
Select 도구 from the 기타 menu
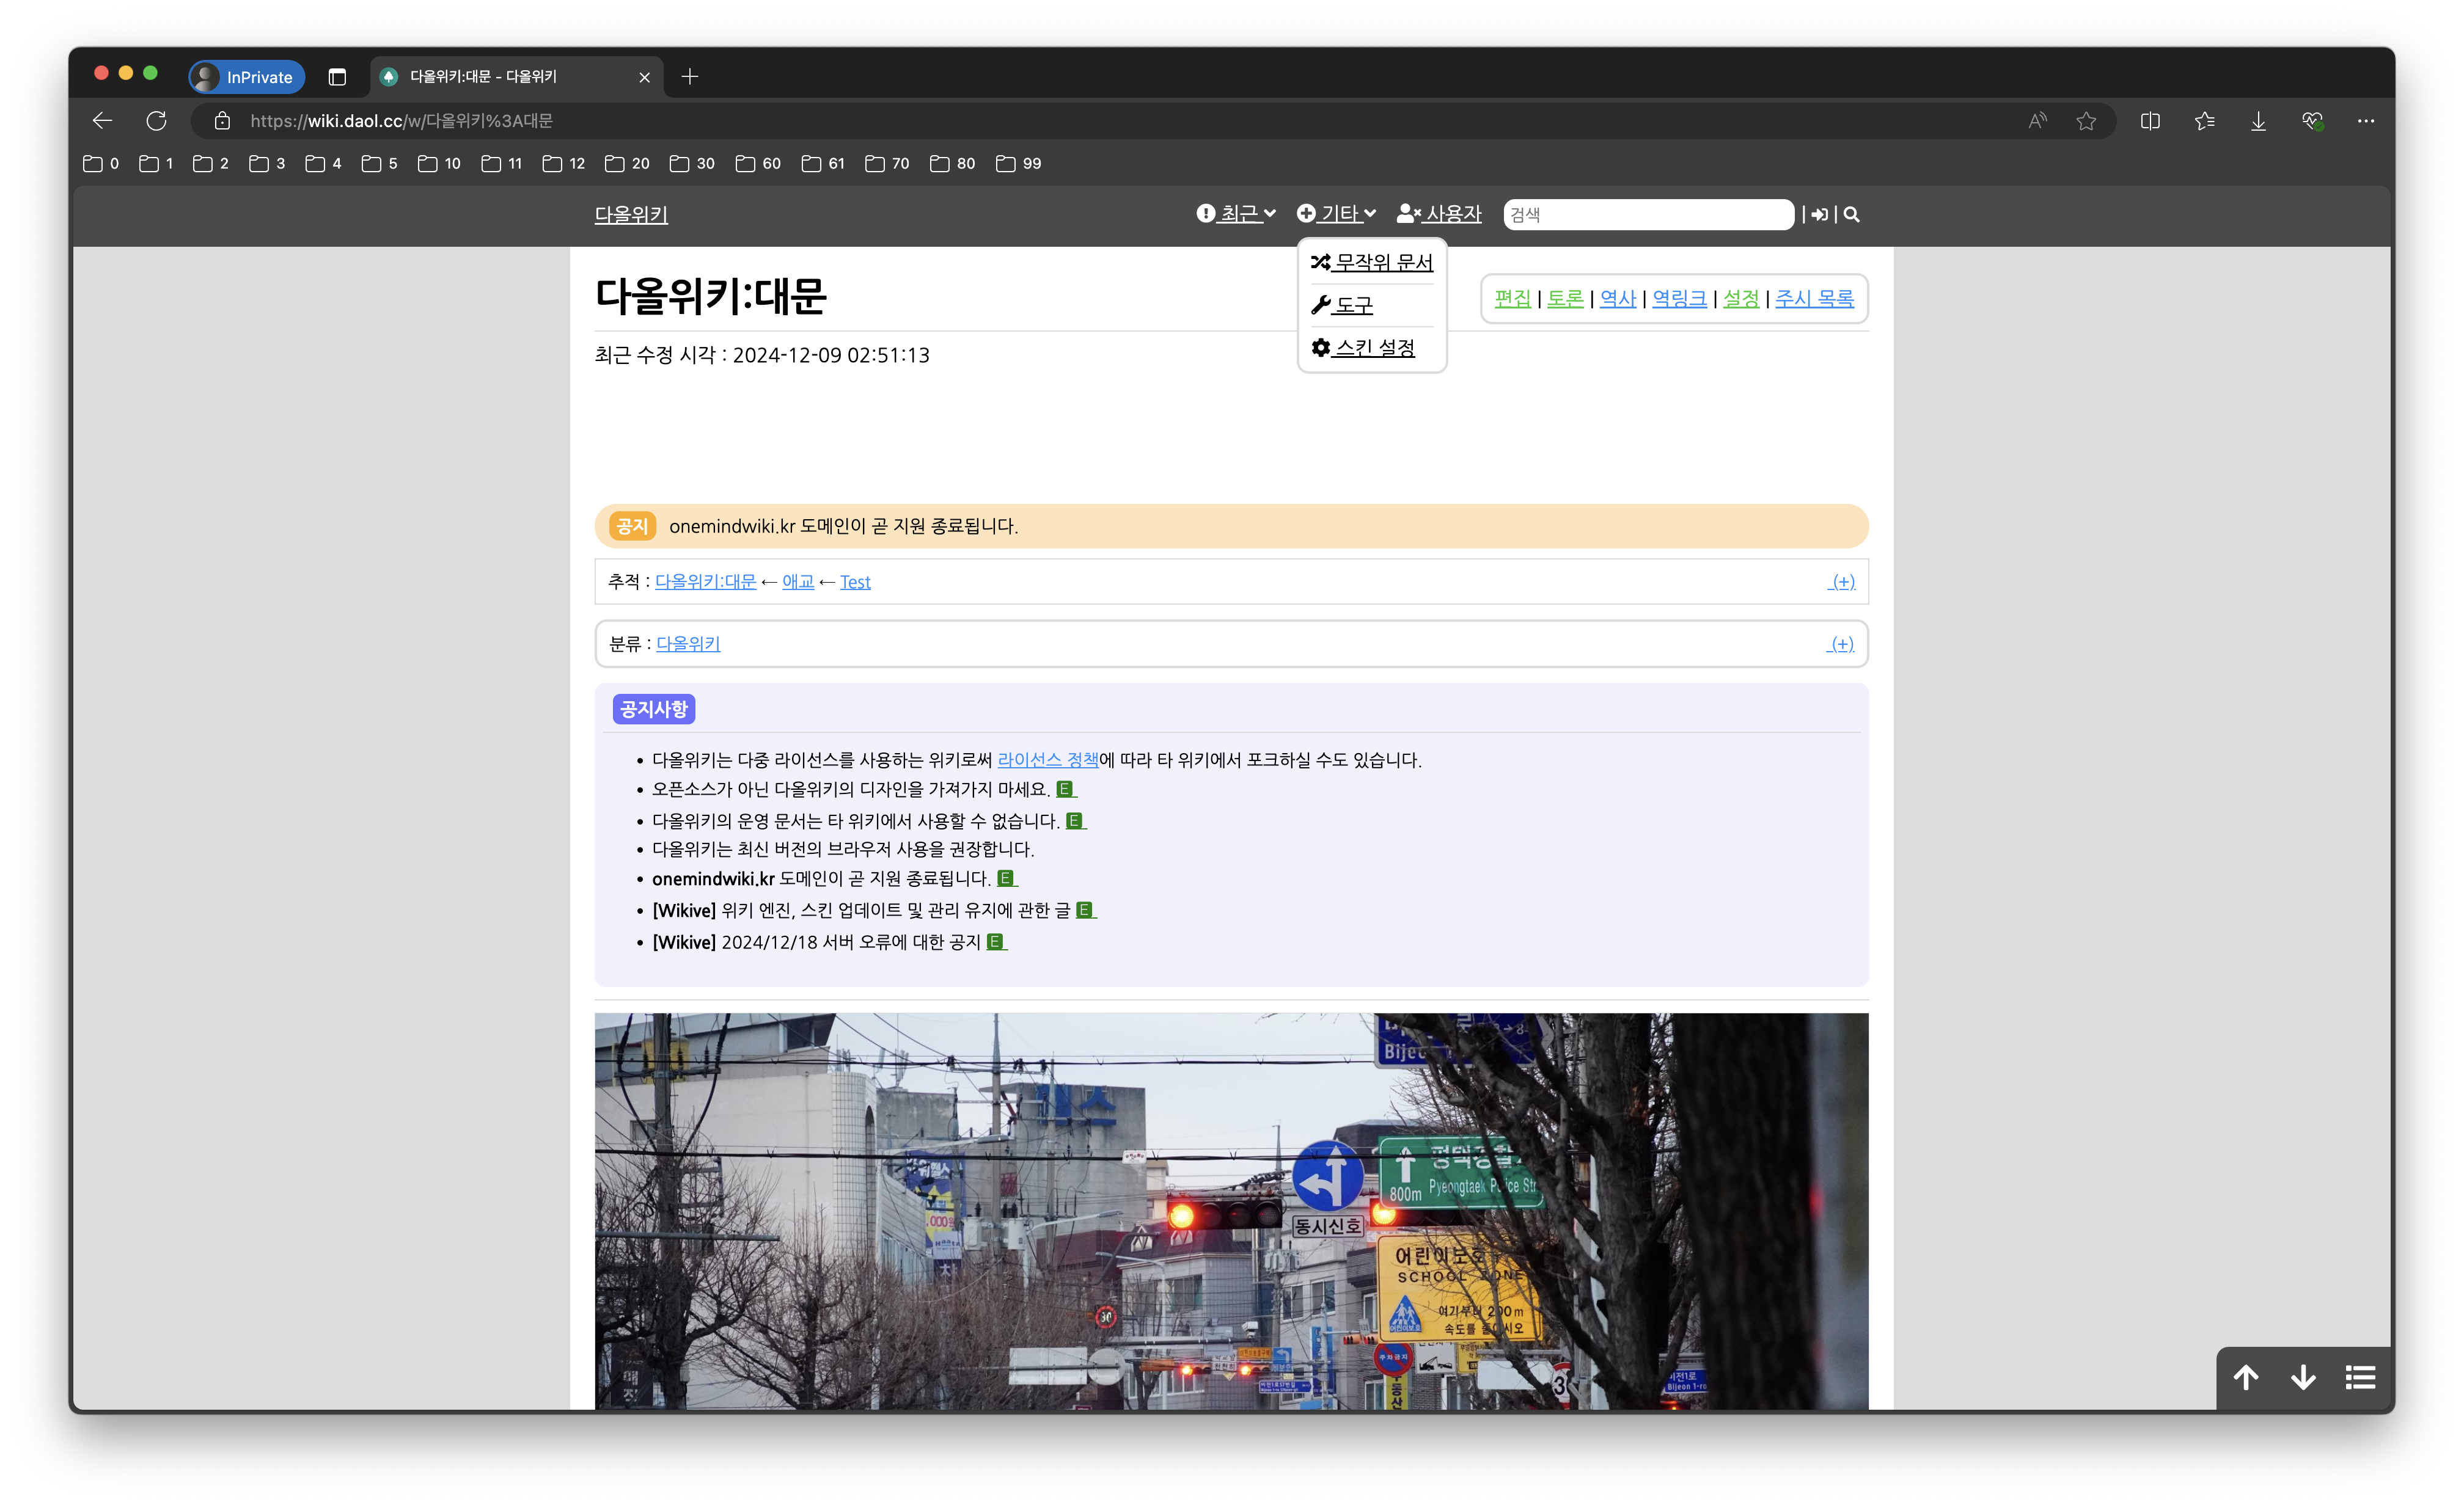tap(1342, 305)
